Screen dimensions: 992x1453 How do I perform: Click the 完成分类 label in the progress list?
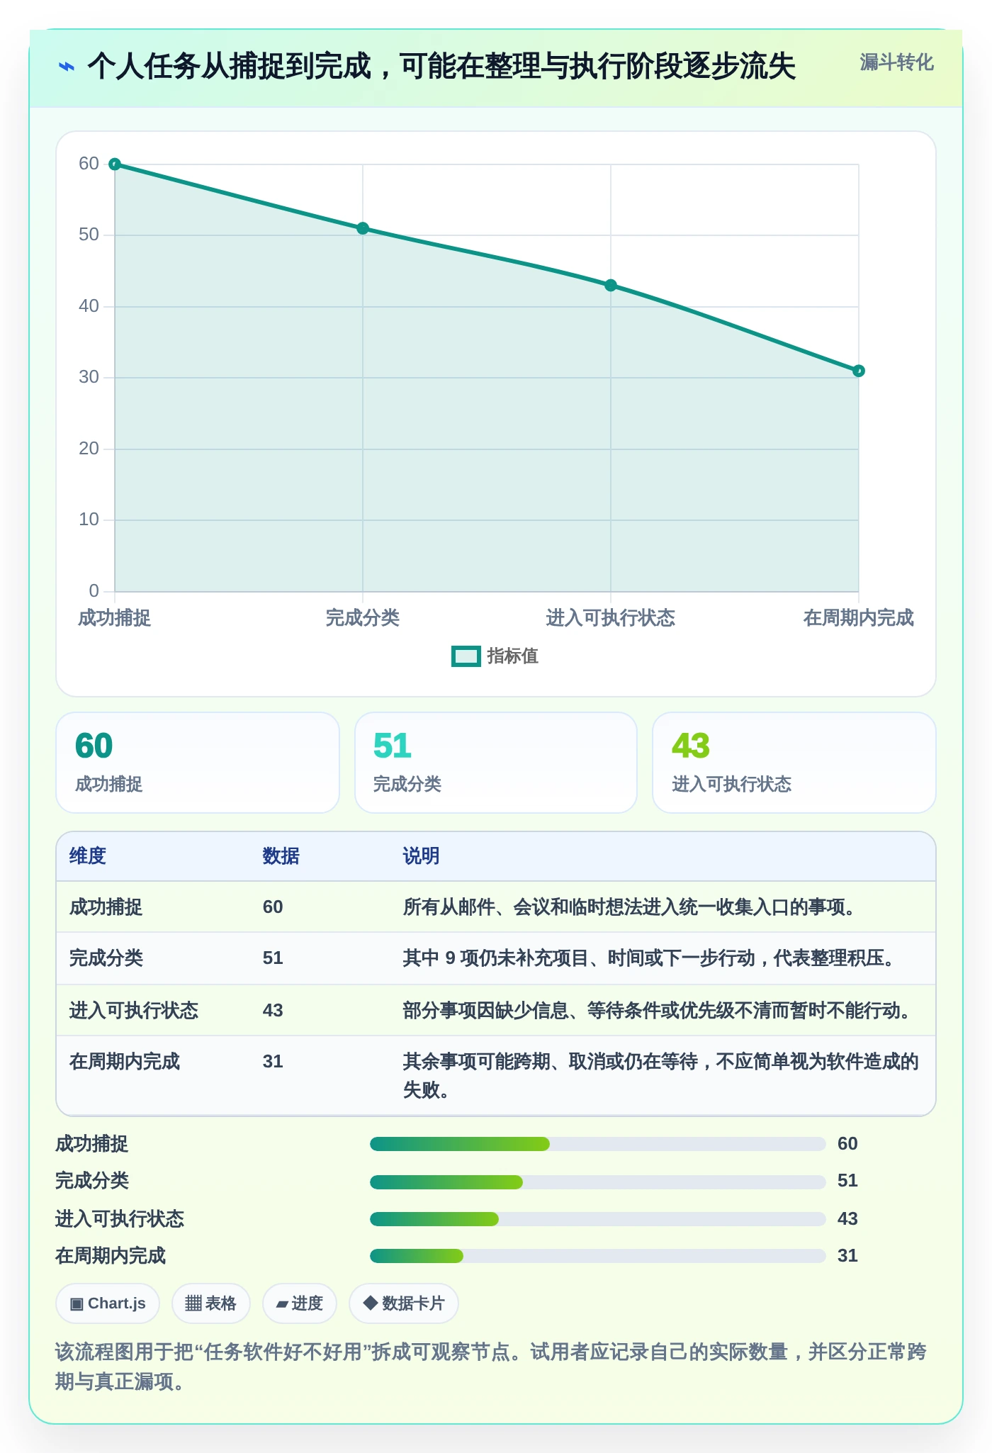click(x=92, y=1181)
